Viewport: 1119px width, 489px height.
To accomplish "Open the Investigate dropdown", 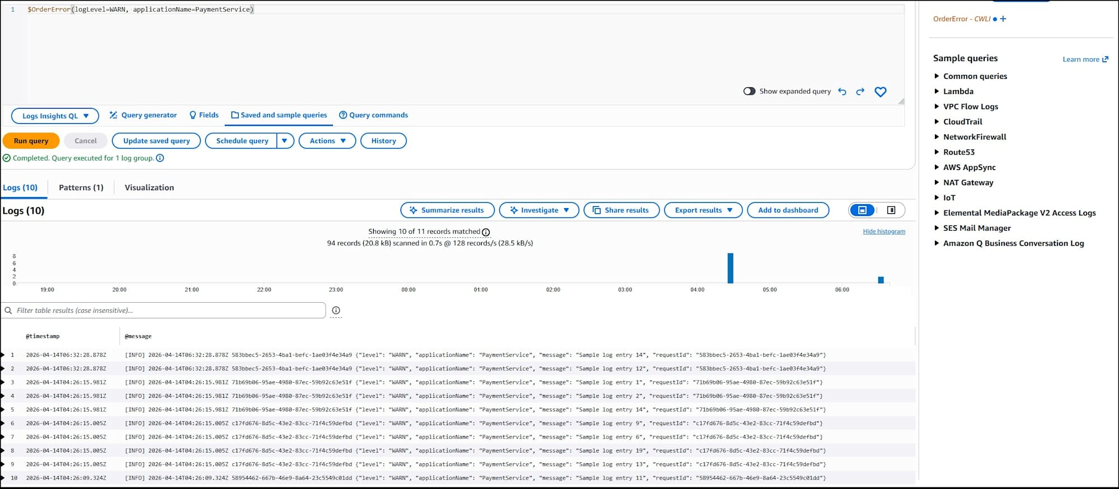I will (539, 210).
